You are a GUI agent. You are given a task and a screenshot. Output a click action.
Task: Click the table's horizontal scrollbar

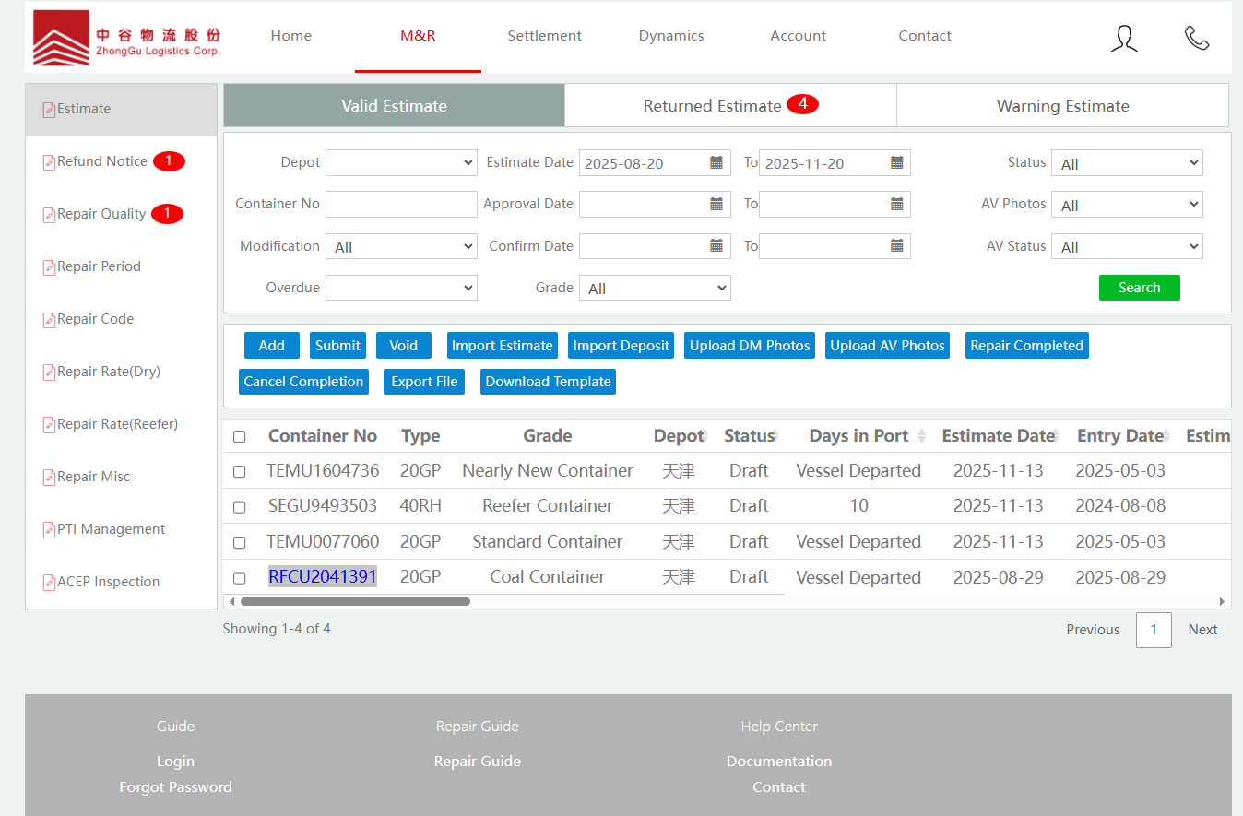pyautogui.click(x=355, y=602)
